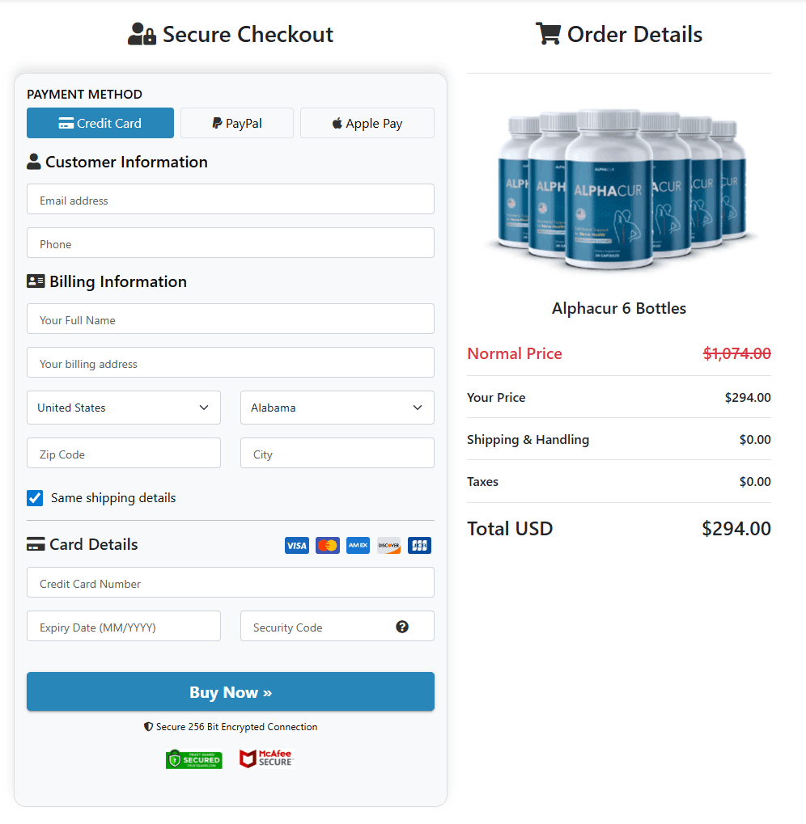Select the American Express icon
Viewport: 806px width, 824px height.
point(358,545)
